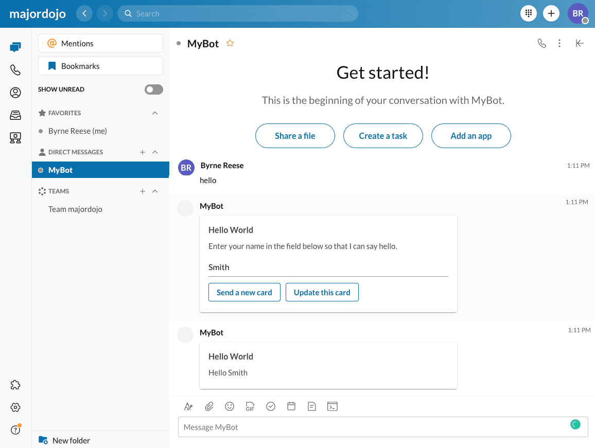The width and height of the screenshot is (595, 448).
Task: Select Team majordojo in sidebar
Action: pyautogui.click(x=75, y=209)
